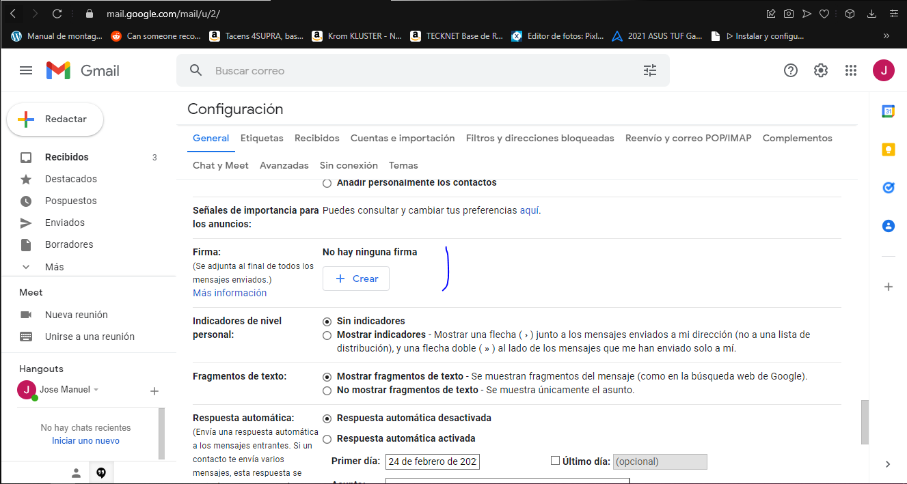Hide side panel chevron arrow
This screenshot has width=907, height=484.
(888, 464)
